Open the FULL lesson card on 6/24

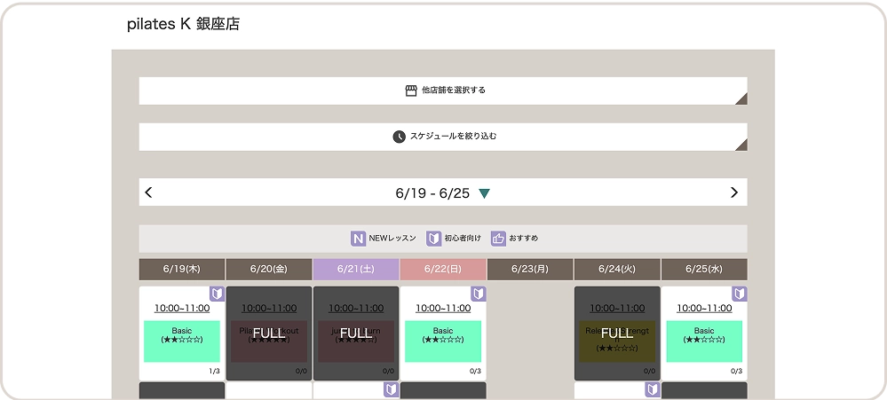click(x=617, y=333)
